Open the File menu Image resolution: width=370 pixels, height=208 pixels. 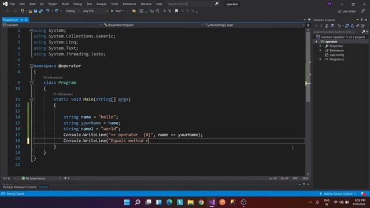13,4
